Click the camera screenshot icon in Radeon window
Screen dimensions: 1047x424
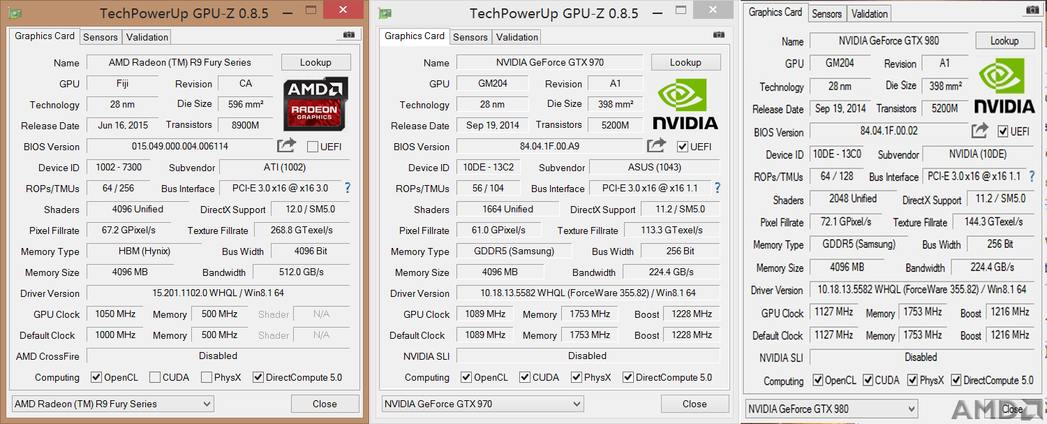[349, 35]
